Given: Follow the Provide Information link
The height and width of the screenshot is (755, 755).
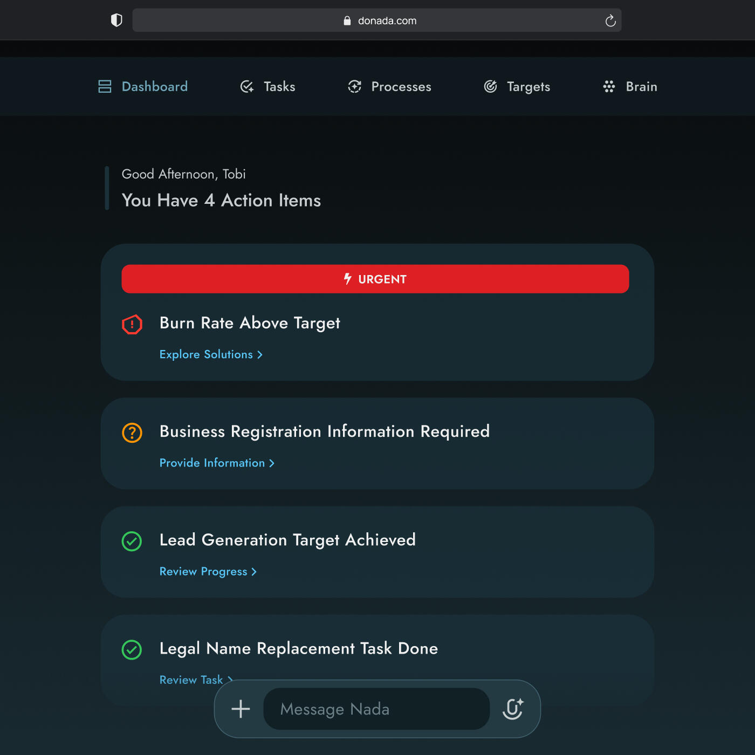Looking at the screenshot, I should point(217,463).
